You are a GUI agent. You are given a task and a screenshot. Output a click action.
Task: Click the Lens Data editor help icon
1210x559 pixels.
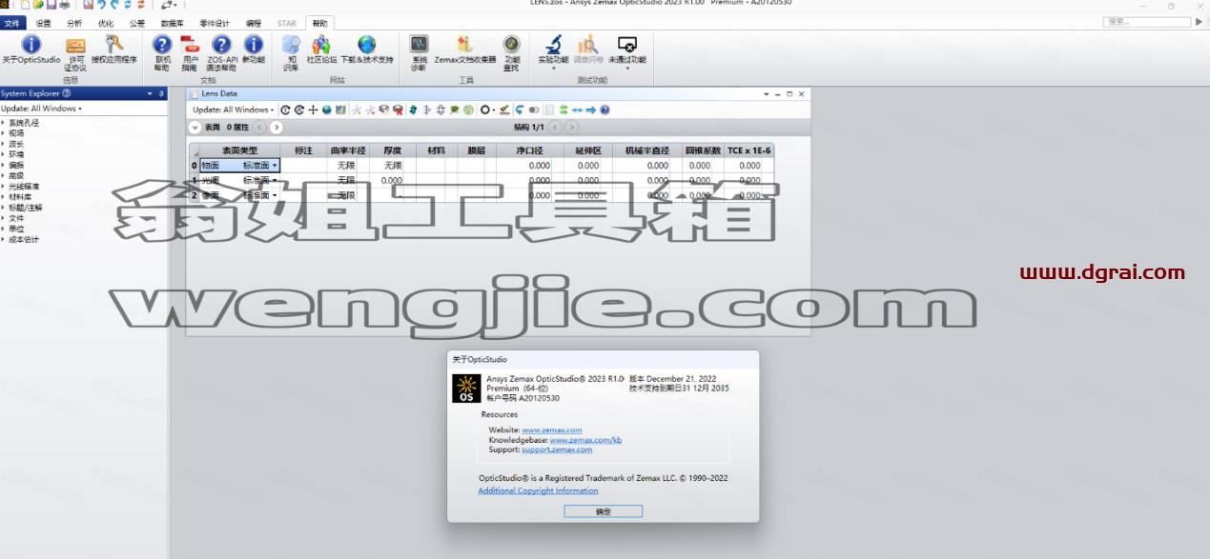[x=605, y=110]
